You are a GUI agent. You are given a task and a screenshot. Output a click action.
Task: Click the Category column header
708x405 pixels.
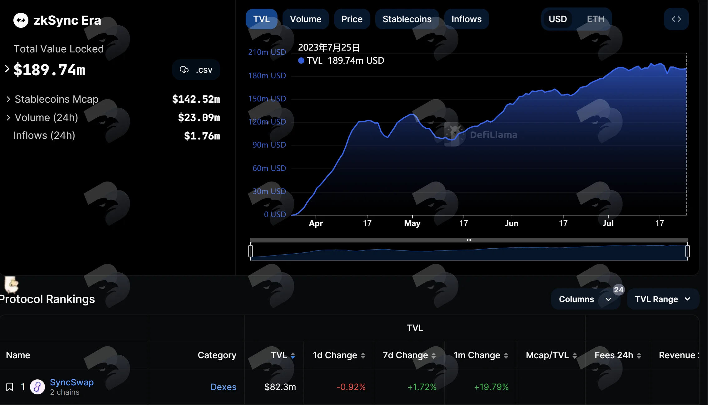tap(217, 355)
